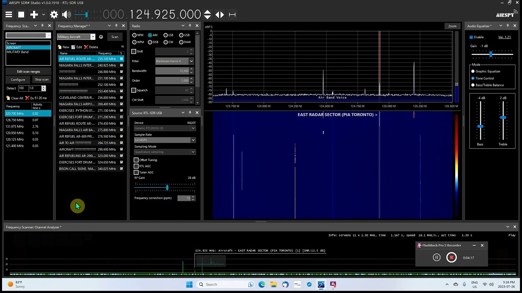Enable the Shift checkbox
Image resolution: width=522 pixels, height=293 pixels.
tap(133, 51)
